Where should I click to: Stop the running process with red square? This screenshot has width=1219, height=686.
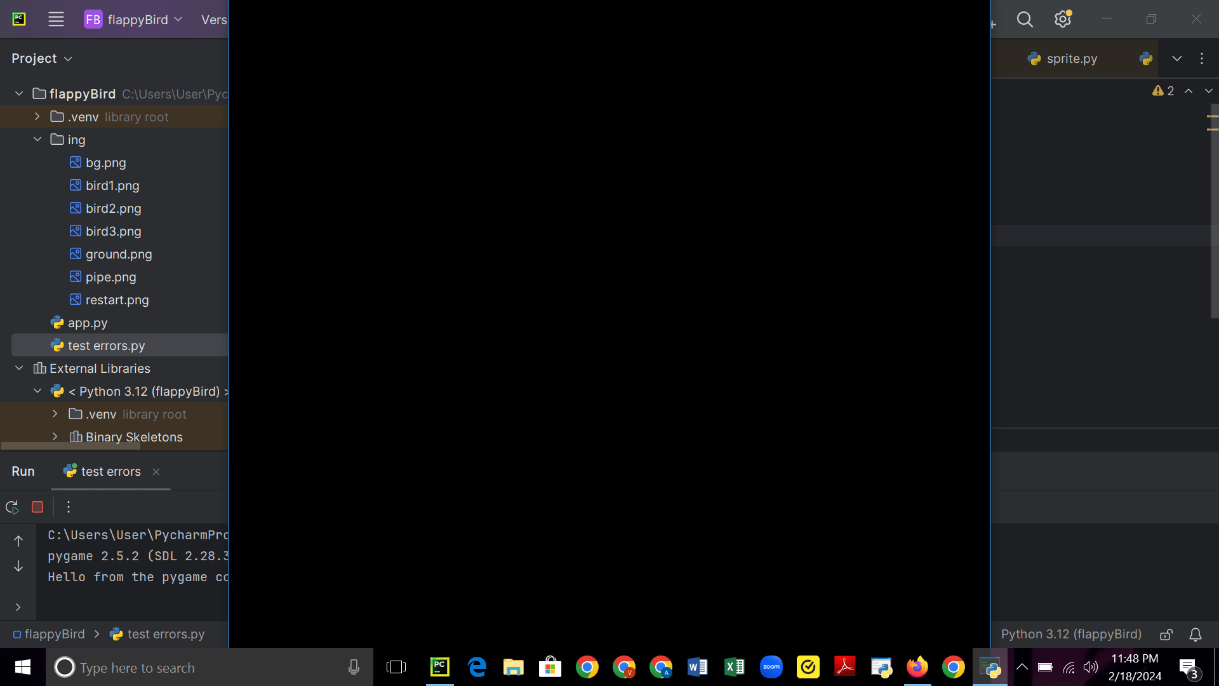point(37,507)
